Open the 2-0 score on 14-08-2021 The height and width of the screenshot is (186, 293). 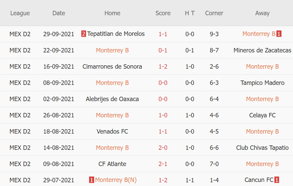point(163,148)
